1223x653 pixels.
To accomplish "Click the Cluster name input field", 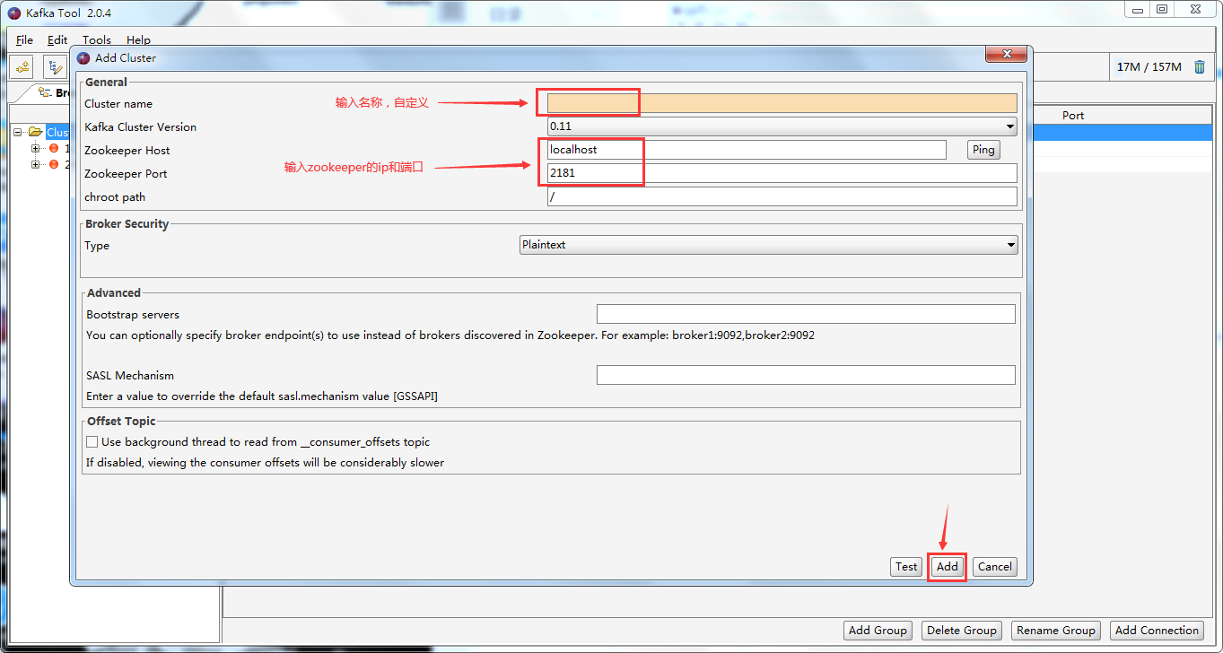I will pyautogui.click(x=782, y=103).
